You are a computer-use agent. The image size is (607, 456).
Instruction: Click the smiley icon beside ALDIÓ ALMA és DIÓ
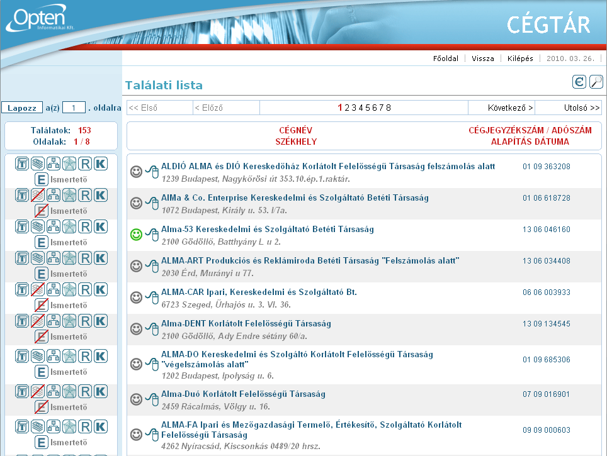[x=136, y=171]
